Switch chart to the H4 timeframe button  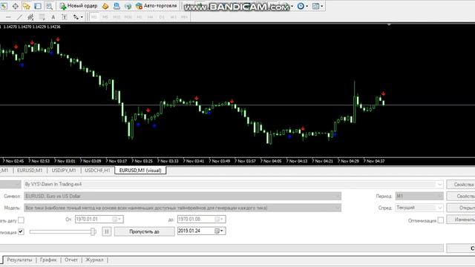point(151,17)
